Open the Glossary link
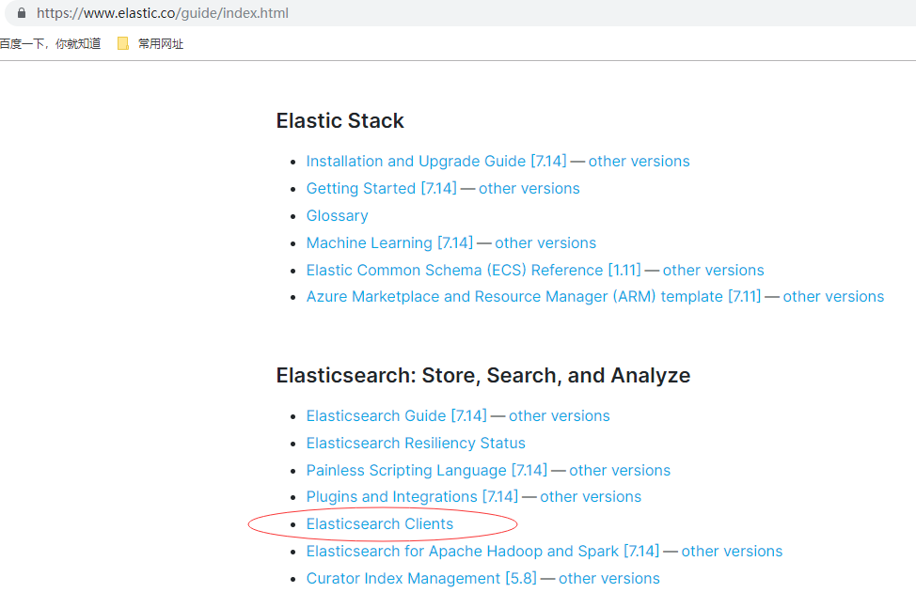Image resolution: width=916 pixels, height=608 pixels. (337, 216)
